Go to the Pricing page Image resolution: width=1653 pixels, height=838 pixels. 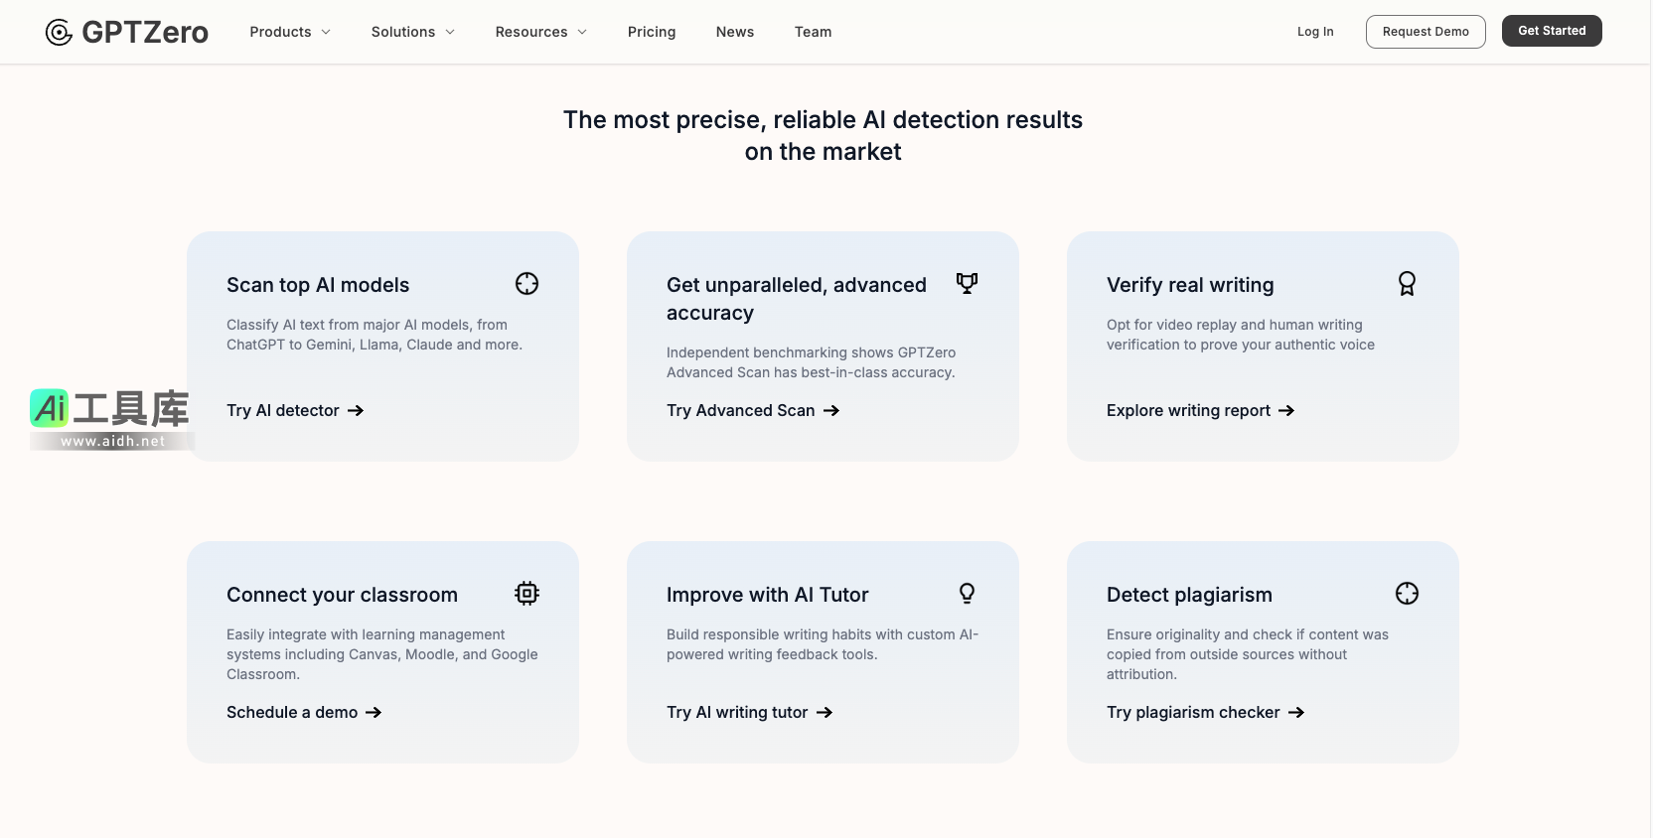pos(652,32)
